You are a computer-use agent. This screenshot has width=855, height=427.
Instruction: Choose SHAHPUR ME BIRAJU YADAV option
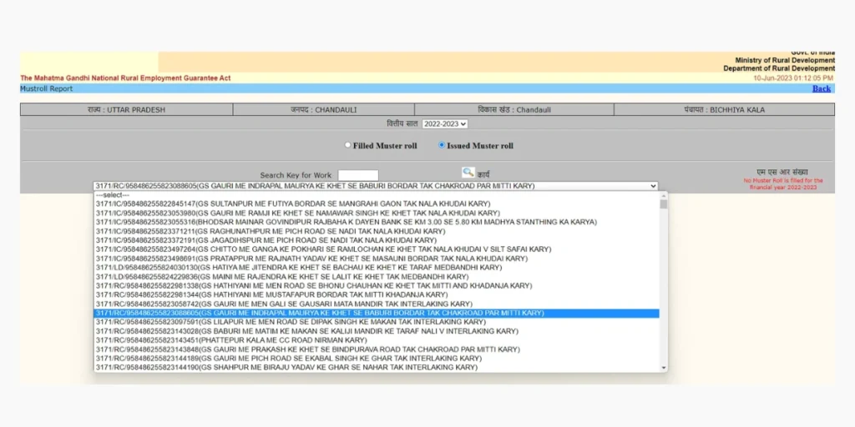tap(377, 368)
